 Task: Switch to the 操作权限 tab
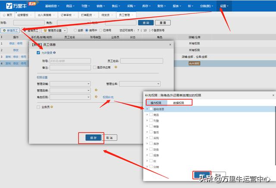pyautogui.click(x=156, y=103)
